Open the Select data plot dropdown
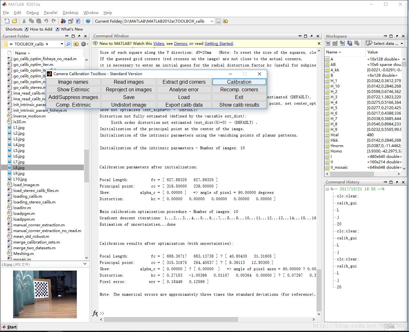This screenshot has height=332, width=409. 402,43
